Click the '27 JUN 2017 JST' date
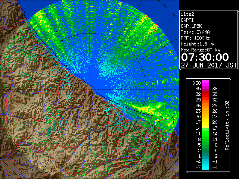The height and width of the screenshot is (179, 239). 209,65
